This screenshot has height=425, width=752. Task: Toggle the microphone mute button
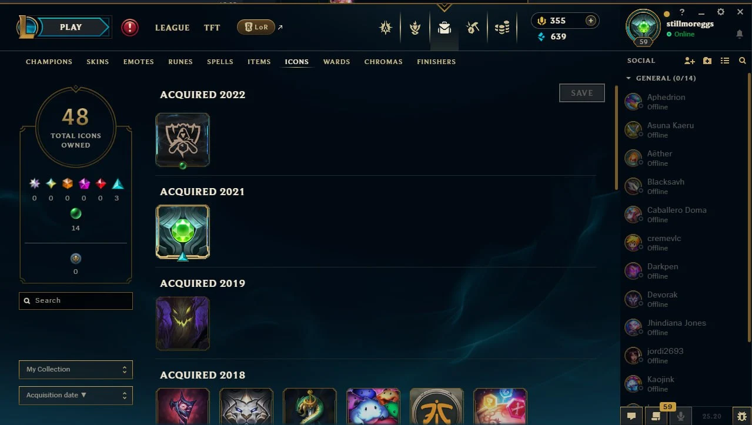(x=681, y=416)
